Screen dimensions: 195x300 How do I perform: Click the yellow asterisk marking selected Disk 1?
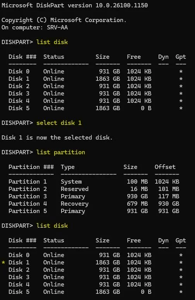click(x=3, y=262)
